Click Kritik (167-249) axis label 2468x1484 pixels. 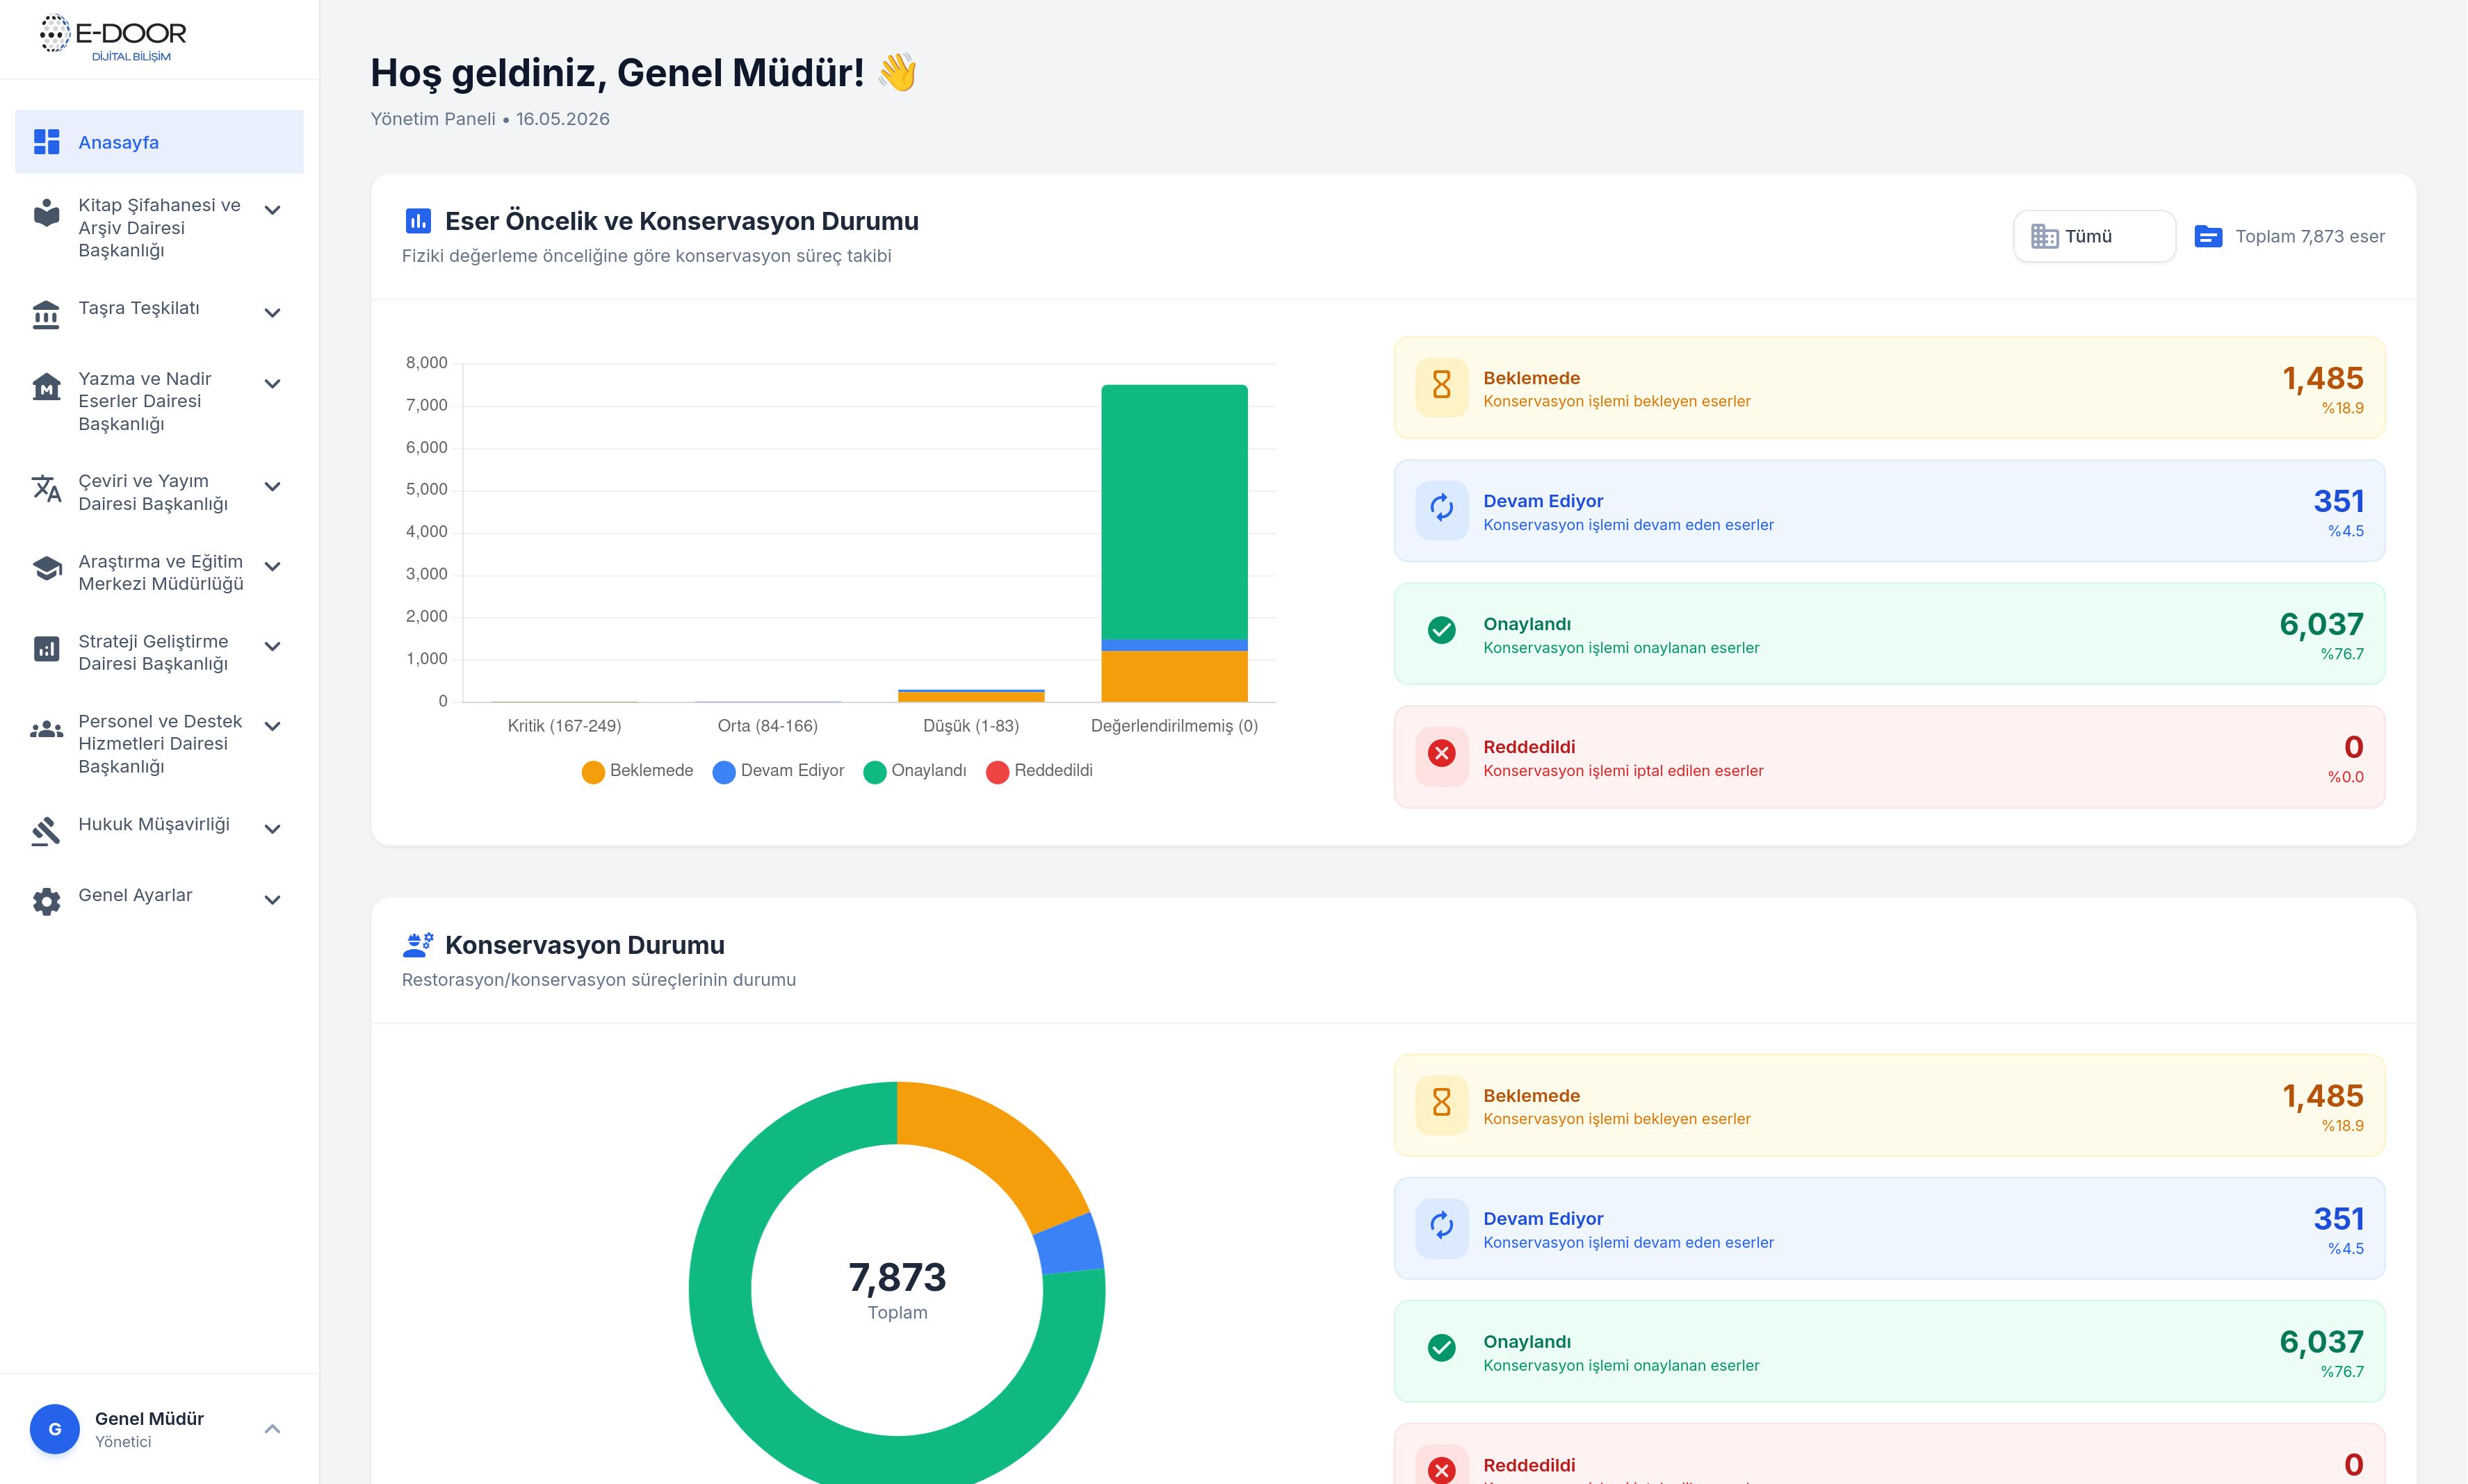point(565,726)
